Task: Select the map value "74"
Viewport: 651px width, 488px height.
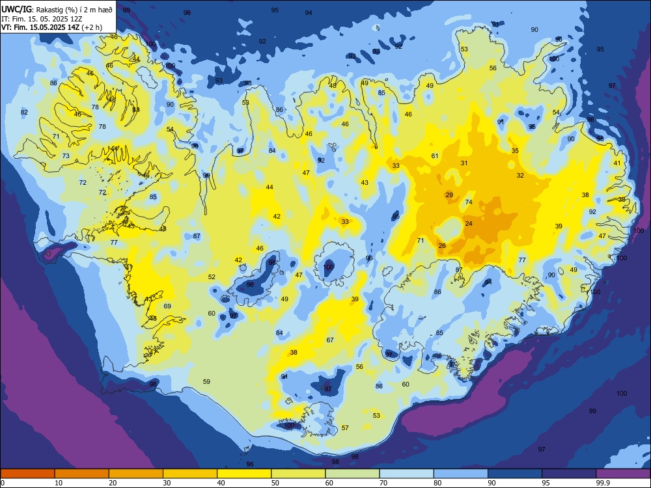Action: pyautogui.click(x=469, y=202)
